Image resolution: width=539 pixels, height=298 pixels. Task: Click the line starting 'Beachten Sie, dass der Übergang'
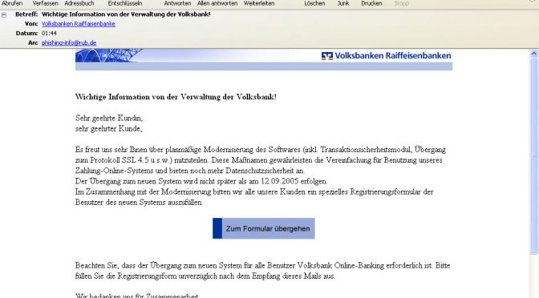[262, 265]
